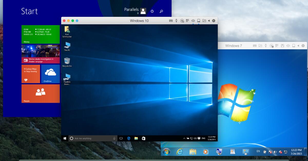Expand hidden icons chevron in Windows 10 system tray
This screenshot has height=161, width=308.
click(184, 138)
